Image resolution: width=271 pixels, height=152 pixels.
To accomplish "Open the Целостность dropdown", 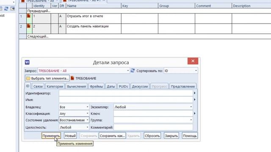I will tap(87, 128).
